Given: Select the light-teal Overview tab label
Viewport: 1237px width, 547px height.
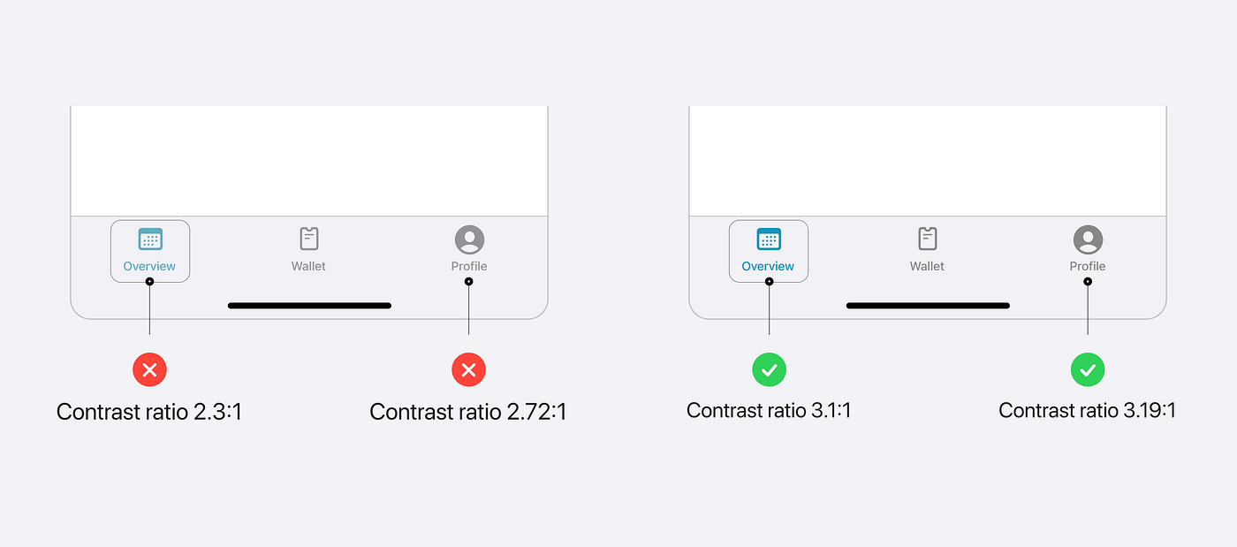Looking at the screenshot, I should coord(149,266).
